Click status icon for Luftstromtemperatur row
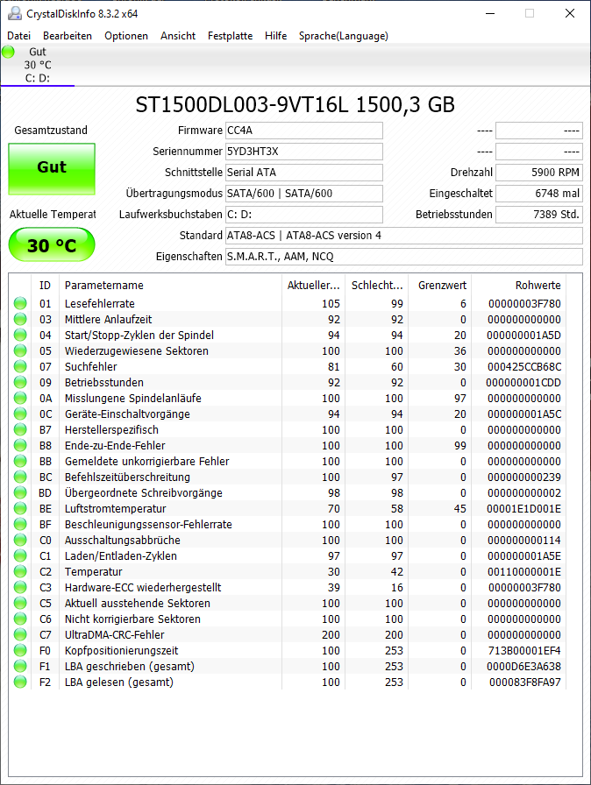This screenshot has width=591, height=785. (x=20, y=508)
